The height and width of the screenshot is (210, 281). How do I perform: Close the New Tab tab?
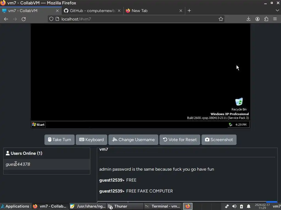(181, 11)
